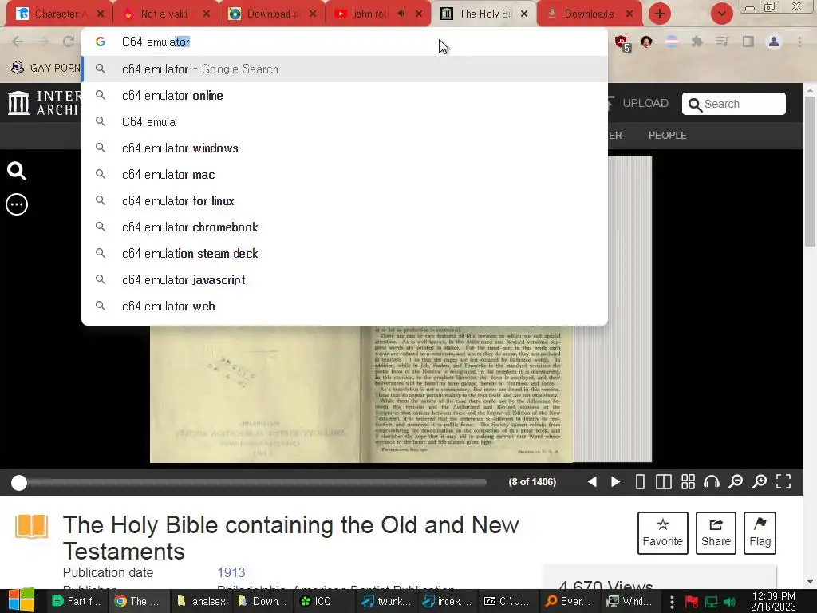Switch to one-page view
The image size is (817, 613).
640,481
